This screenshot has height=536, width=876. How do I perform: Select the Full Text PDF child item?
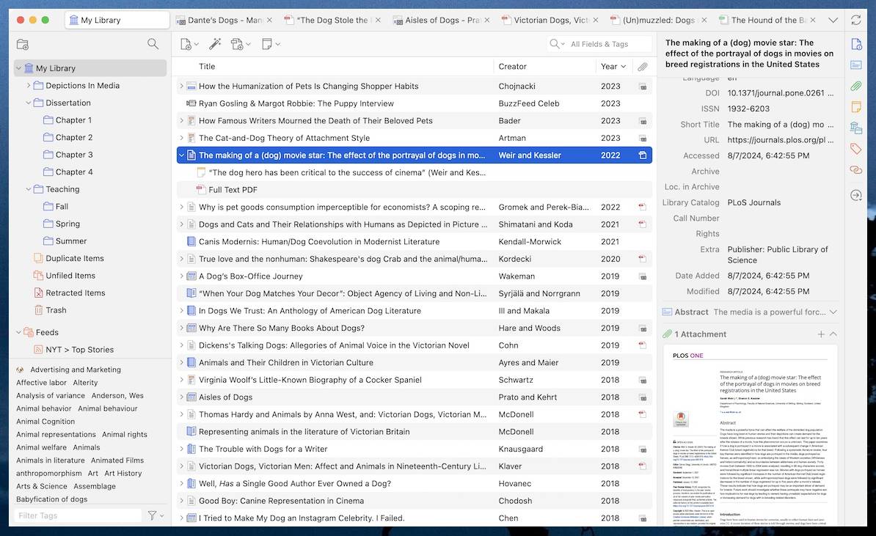(x=415, y=190)
